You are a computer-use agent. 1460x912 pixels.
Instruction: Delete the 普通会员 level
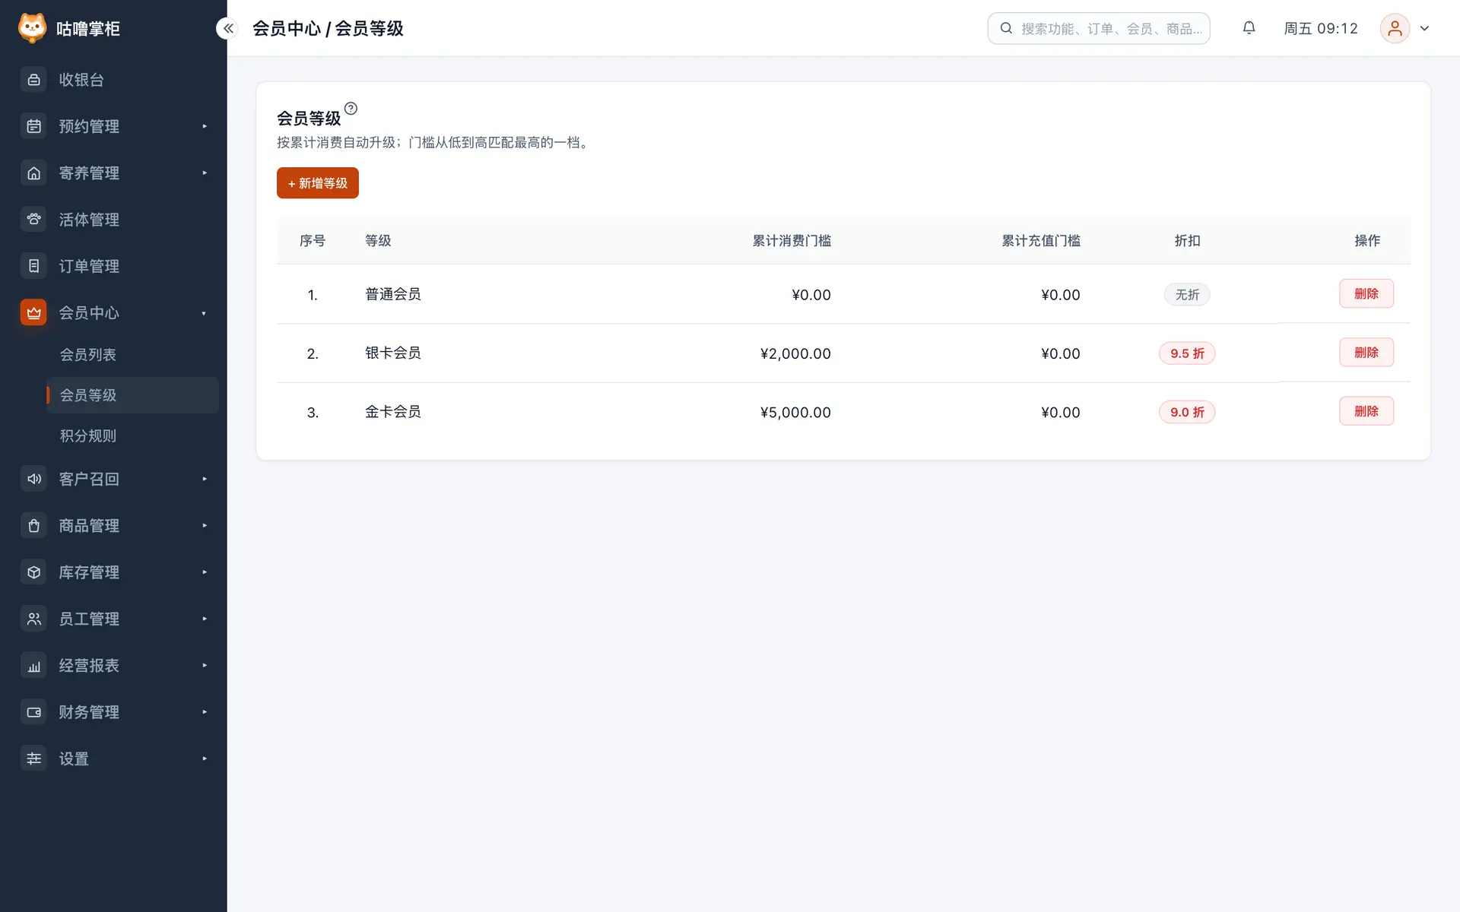pos(1366,293)
